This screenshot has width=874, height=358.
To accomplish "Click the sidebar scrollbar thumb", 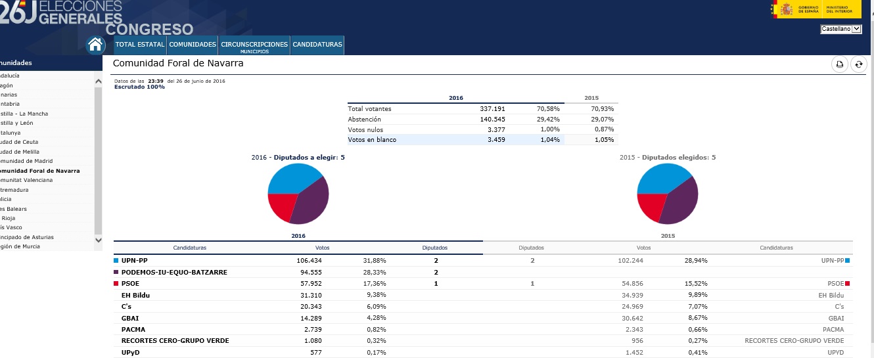I will coord(99,160).
